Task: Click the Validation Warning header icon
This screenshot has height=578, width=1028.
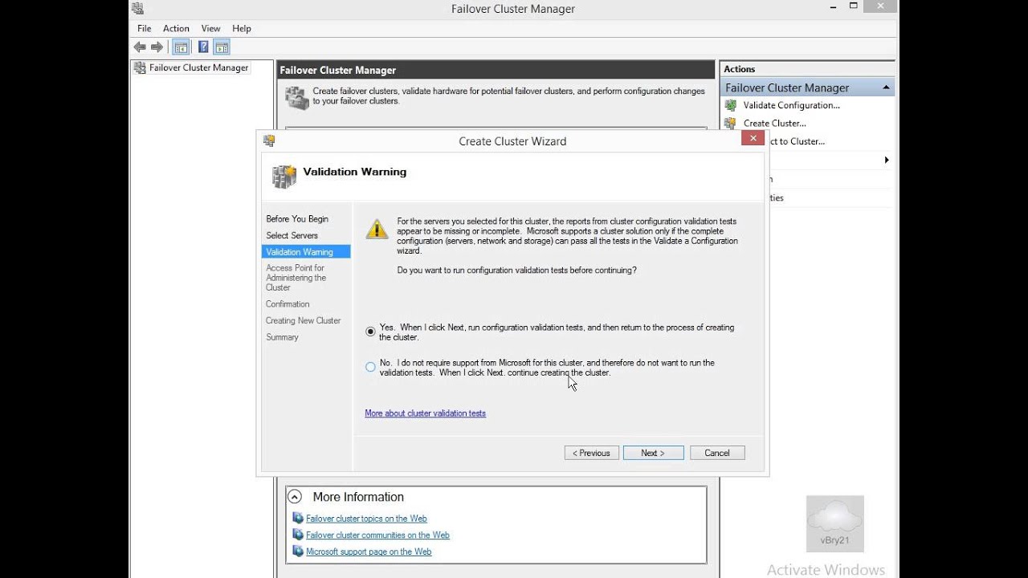Action: pyautogui.click(x=284, y=177)
